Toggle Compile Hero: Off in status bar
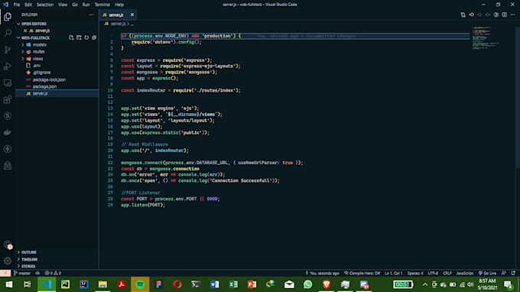 [x=362, y=273]
